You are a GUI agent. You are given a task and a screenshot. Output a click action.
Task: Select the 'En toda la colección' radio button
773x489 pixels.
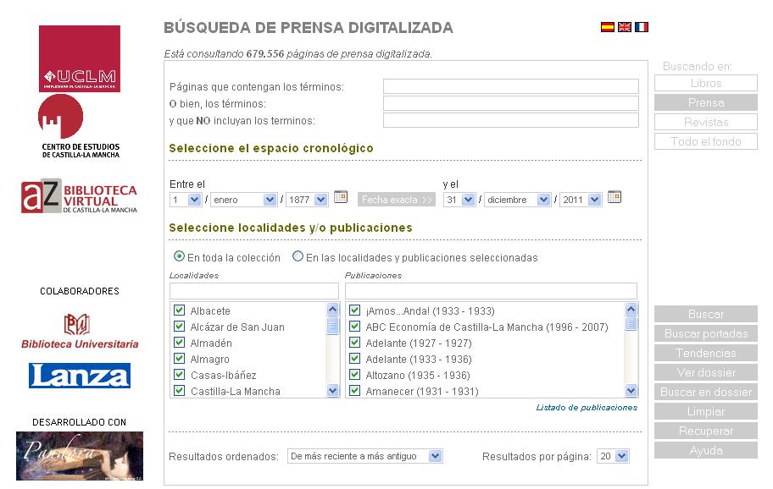tap(179, 256)
